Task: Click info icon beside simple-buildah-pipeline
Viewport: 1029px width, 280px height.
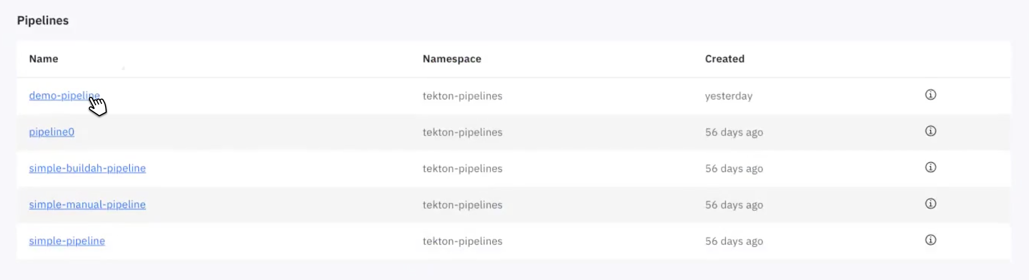Action: click(931, 168)
